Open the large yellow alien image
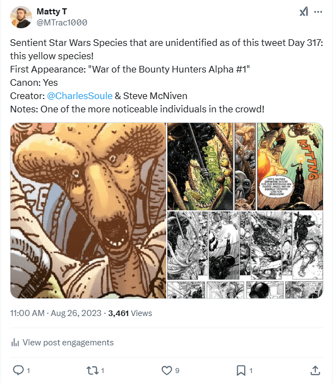Viewport: 334px width, 383px height. [89, 210]
